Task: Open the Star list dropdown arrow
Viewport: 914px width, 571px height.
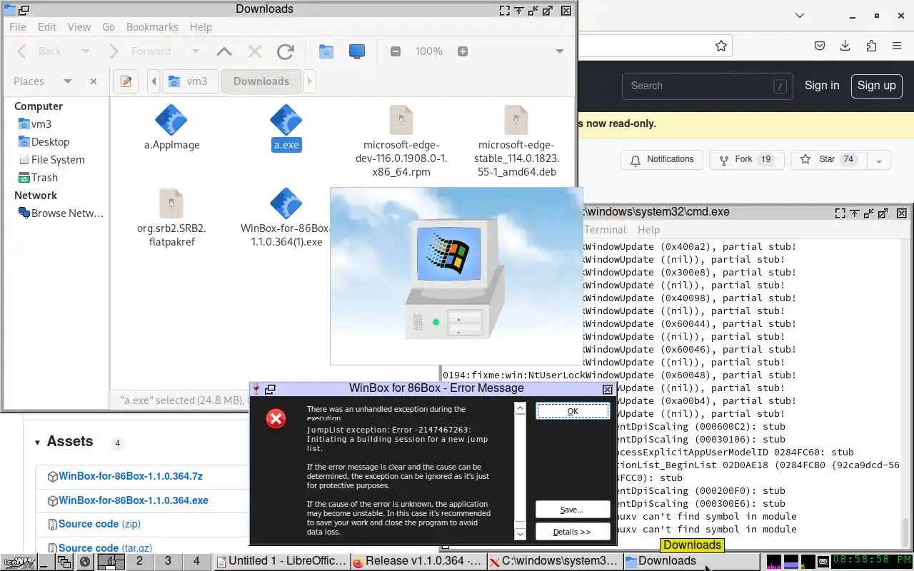Action: pos(879,160)
